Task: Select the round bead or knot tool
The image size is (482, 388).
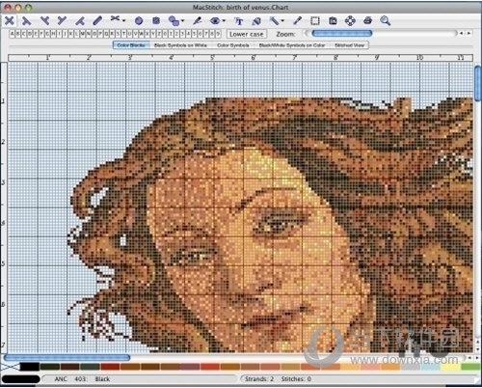Action: point(139,21)
